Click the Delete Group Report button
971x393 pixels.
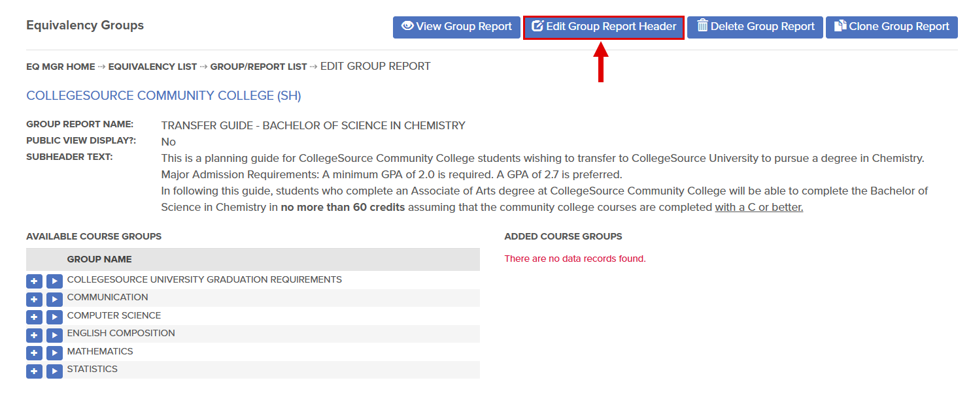755,27
